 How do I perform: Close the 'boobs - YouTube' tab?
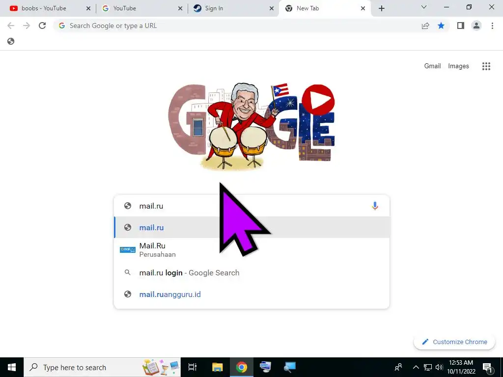[x=88, y=8]
